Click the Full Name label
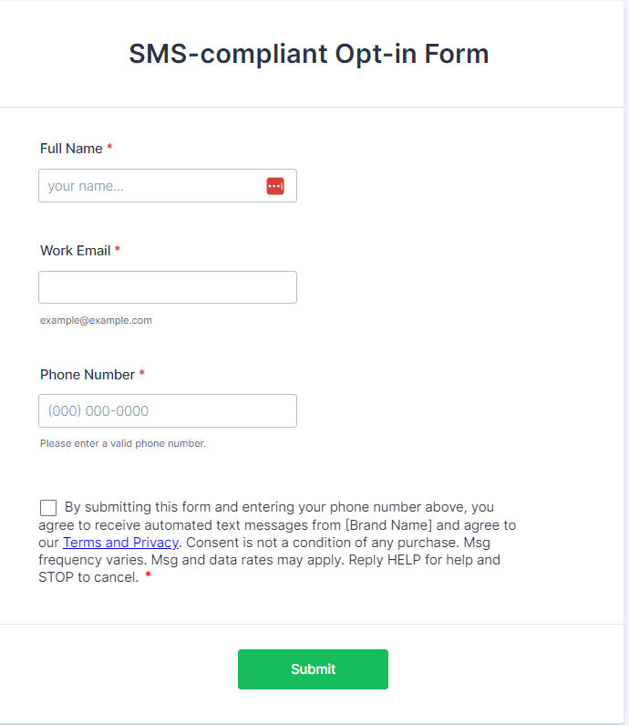This screenshot has width=629, height=725. click(71, 149)
